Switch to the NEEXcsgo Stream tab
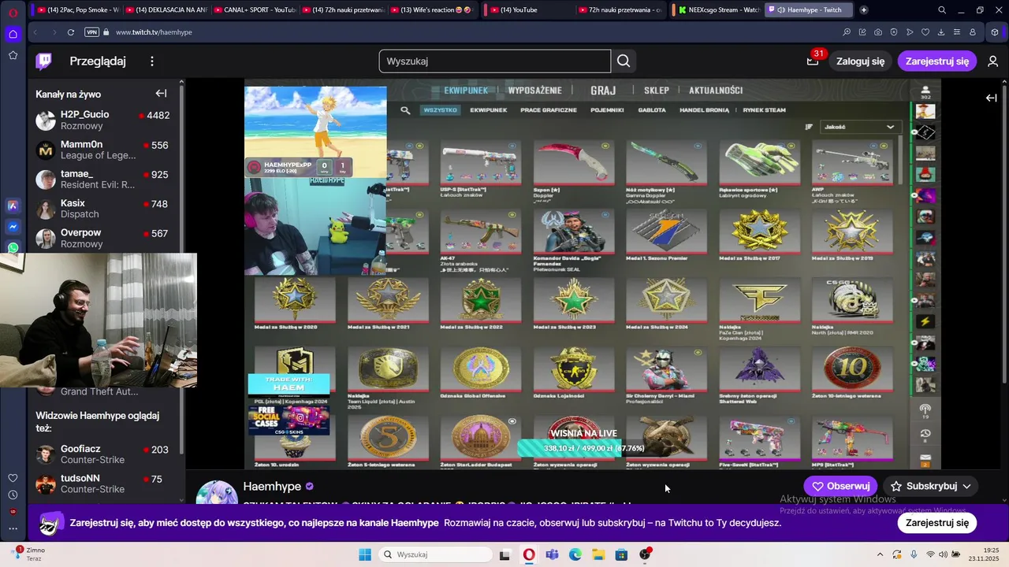The height and width of the screenshot is (567, 1009). coord(717,10)
